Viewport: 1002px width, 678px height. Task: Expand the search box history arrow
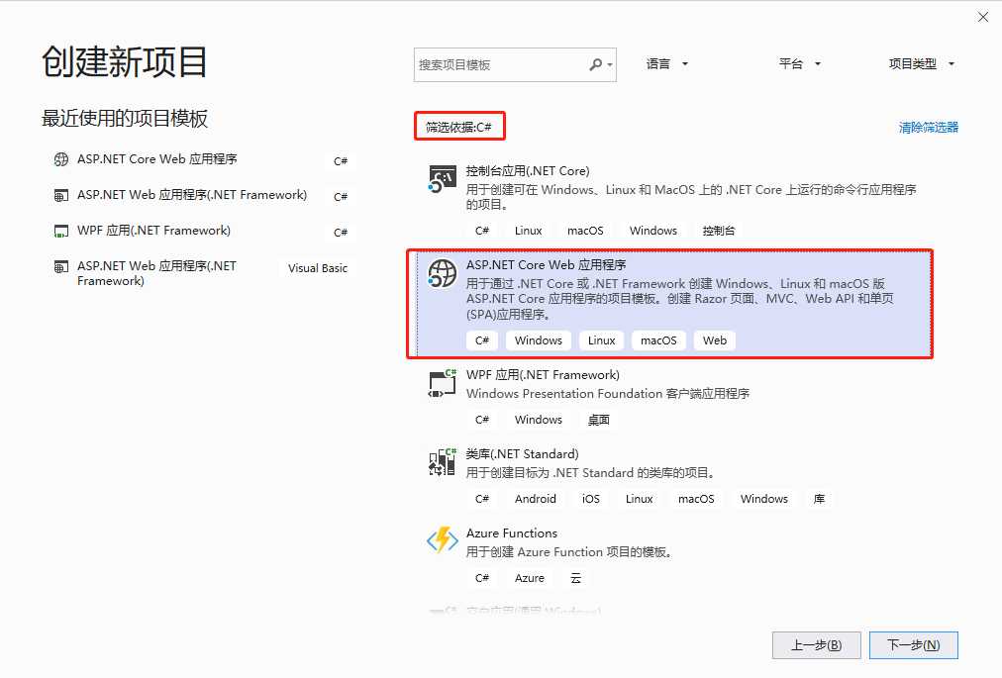click(610, 65)
